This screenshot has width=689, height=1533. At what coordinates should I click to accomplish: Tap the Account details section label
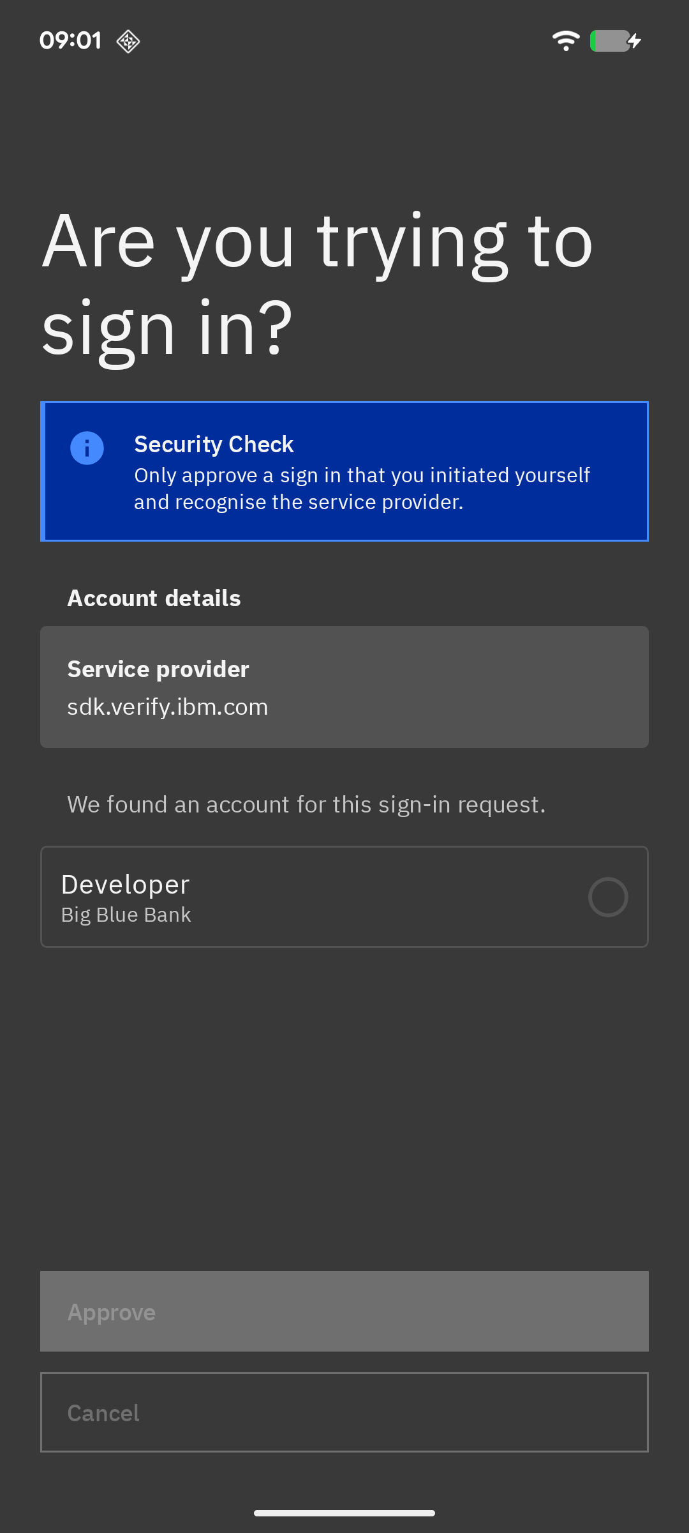coord(154,599)
